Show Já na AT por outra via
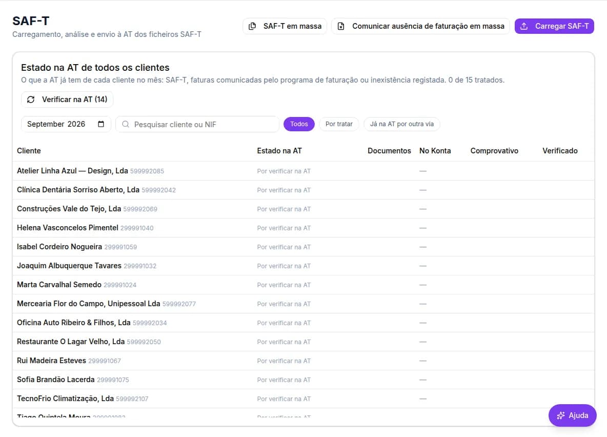This screenshot has height=437, width=607. pyautogui.click(x=402, y=124)
